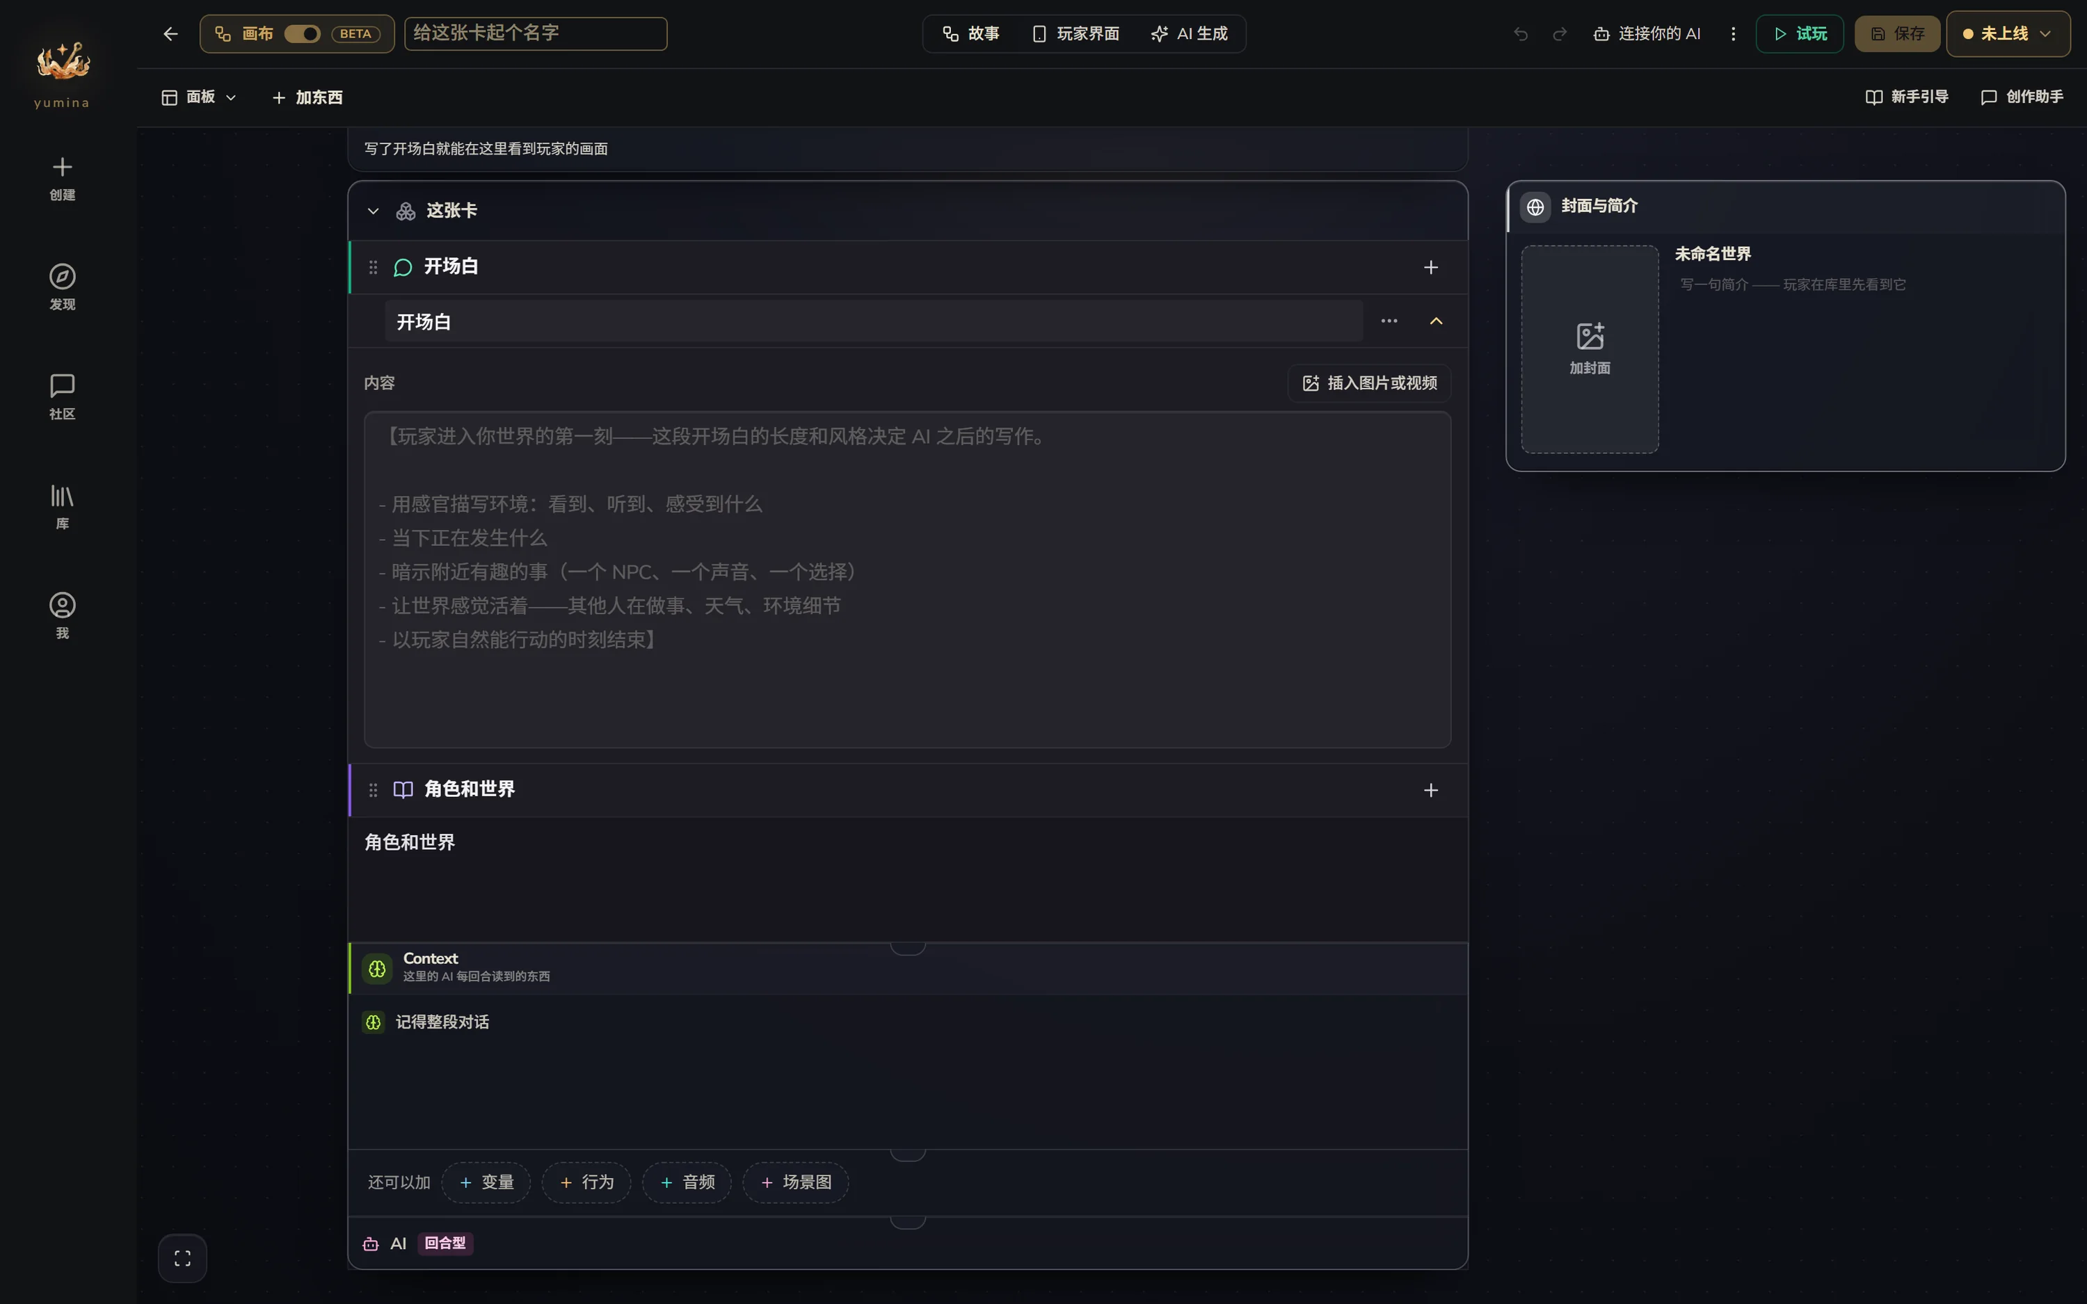2087x1304 pixels.
Task: Click the 开场白 section drag handle
Action: point(374,267)
